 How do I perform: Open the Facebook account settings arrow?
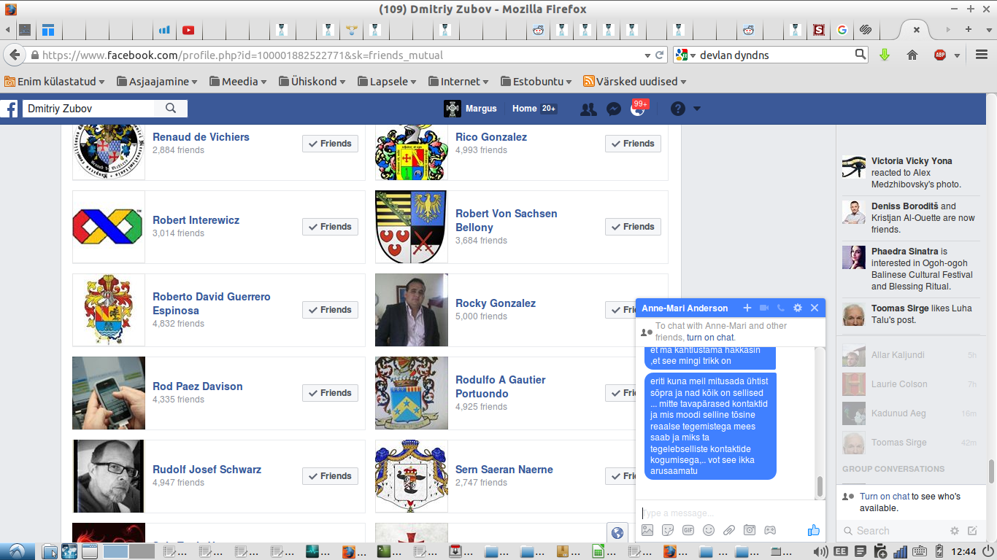pos(696,109)
